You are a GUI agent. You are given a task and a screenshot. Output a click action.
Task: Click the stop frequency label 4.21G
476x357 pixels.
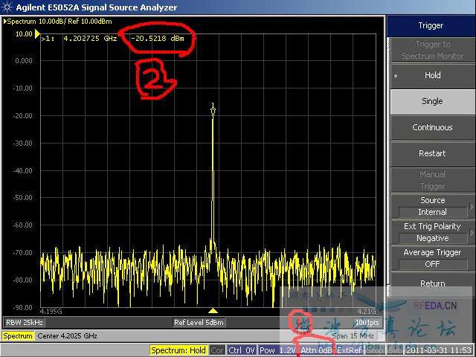point(367,312)
